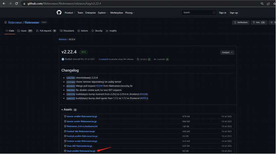Click the browser forward arrow
The height and width of the screenshot is (154, 276).
10,4
